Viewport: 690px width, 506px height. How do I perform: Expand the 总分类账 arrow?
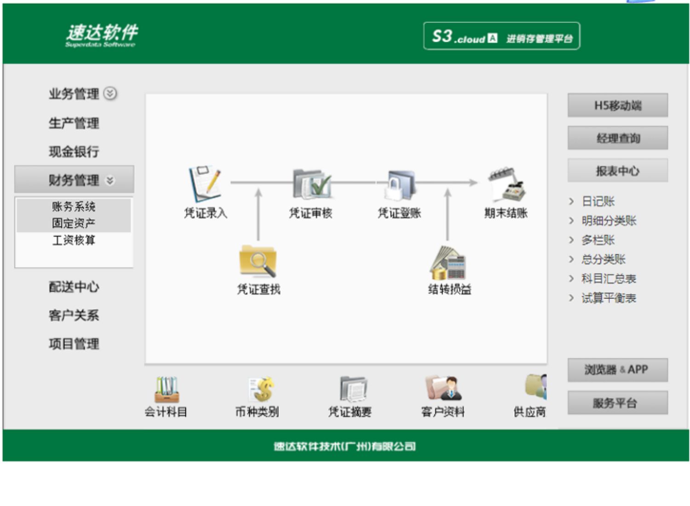[x=571, y=259]
